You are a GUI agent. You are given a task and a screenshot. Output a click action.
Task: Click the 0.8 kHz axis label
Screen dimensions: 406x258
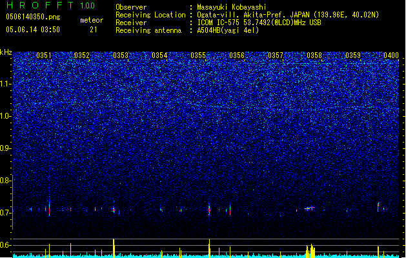[5, 181]
